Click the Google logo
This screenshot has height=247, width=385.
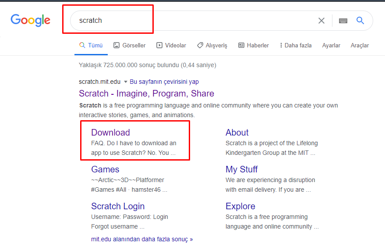pyautogui.click(x=30, y=20)
